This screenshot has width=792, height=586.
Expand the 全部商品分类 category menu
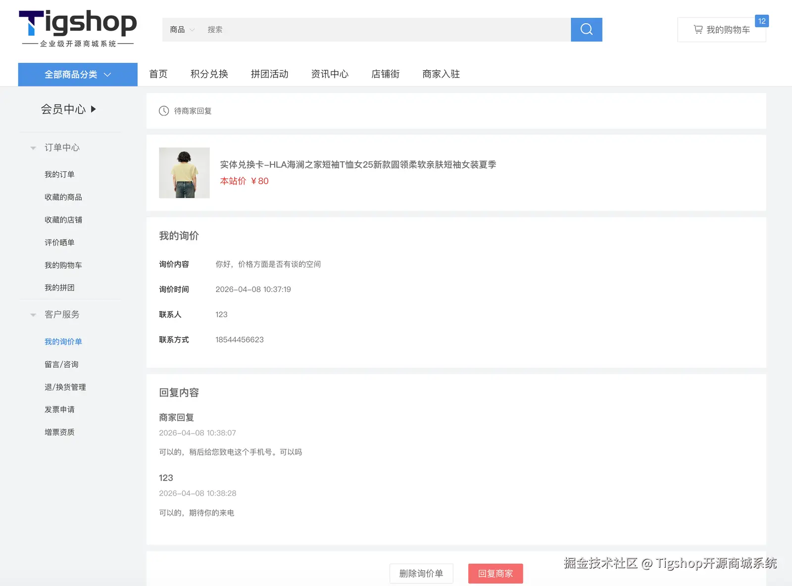pos(78,74)
